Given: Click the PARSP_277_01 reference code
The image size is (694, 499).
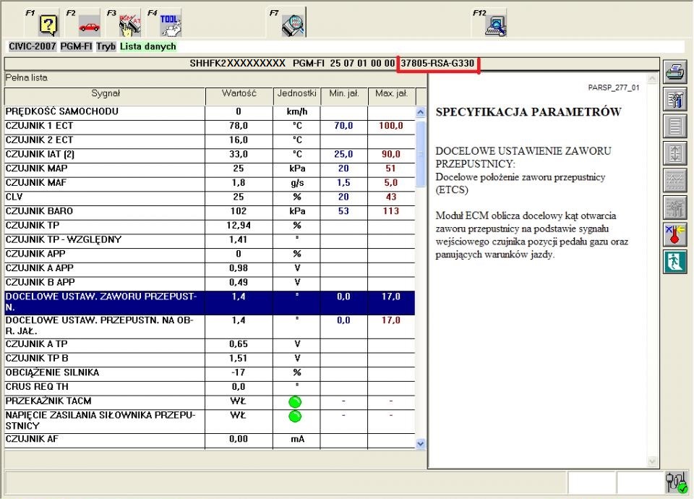Looking at the screenshot, I should point(614,88).
